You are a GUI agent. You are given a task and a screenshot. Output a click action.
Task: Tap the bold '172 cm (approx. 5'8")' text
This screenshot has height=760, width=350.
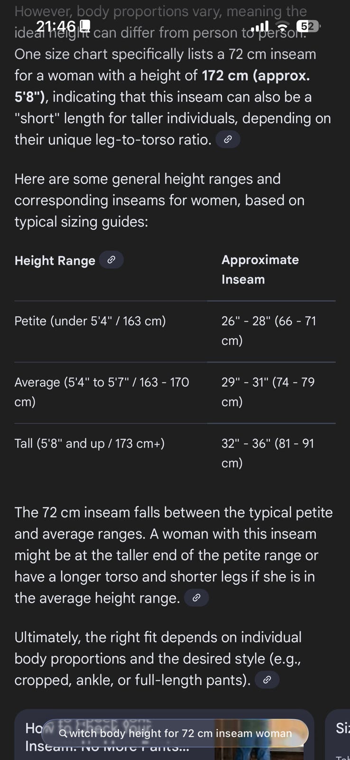point(256,76)
